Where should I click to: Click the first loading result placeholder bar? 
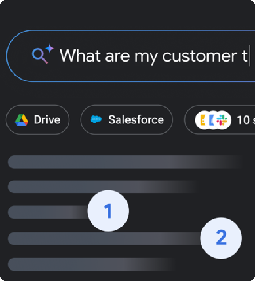click(125, 162)
